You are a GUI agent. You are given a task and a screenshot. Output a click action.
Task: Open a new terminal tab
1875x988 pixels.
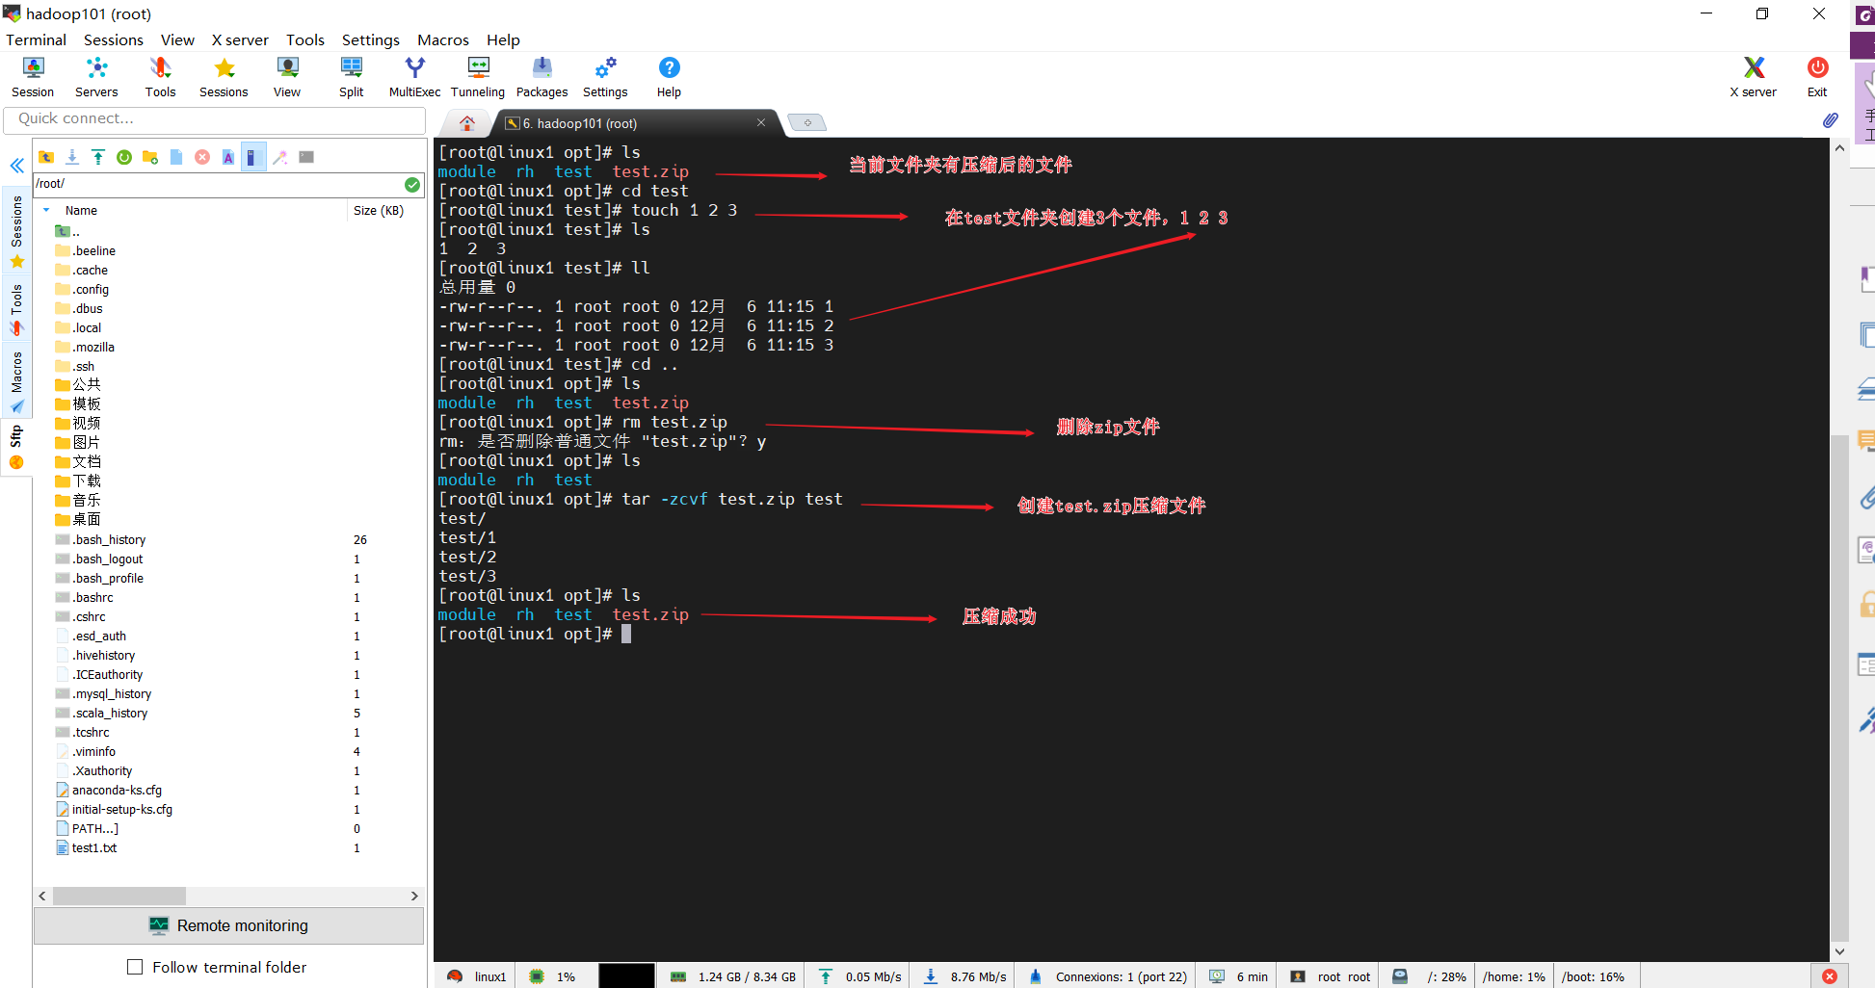click(806, 122)
